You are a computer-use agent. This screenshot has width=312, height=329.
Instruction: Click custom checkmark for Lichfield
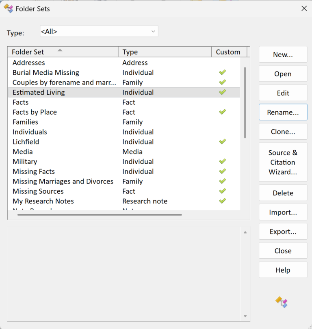222,142
